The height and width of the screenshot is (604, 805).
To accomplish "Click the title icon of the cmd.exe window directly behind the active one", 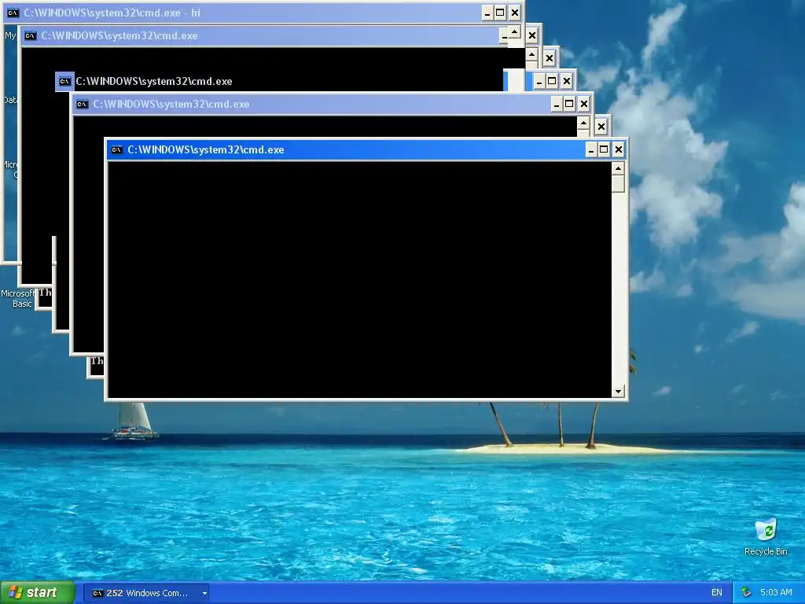I will pos(82,105).
